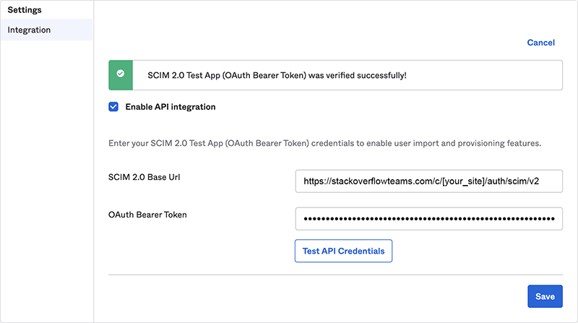
Task: Focus the SCIM 2.0 Base Url field
Action: point(428,181)
